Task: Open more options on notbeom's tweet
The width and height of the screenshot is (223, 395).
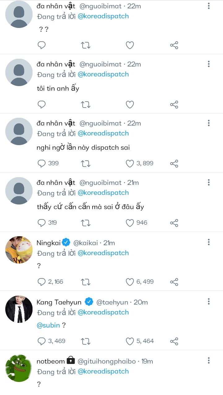Action: 209,361
